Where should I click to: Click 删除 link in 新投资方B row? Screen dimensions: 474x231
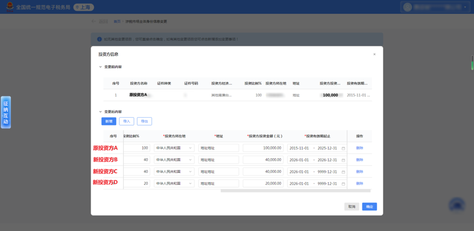(x=359, y=160)
